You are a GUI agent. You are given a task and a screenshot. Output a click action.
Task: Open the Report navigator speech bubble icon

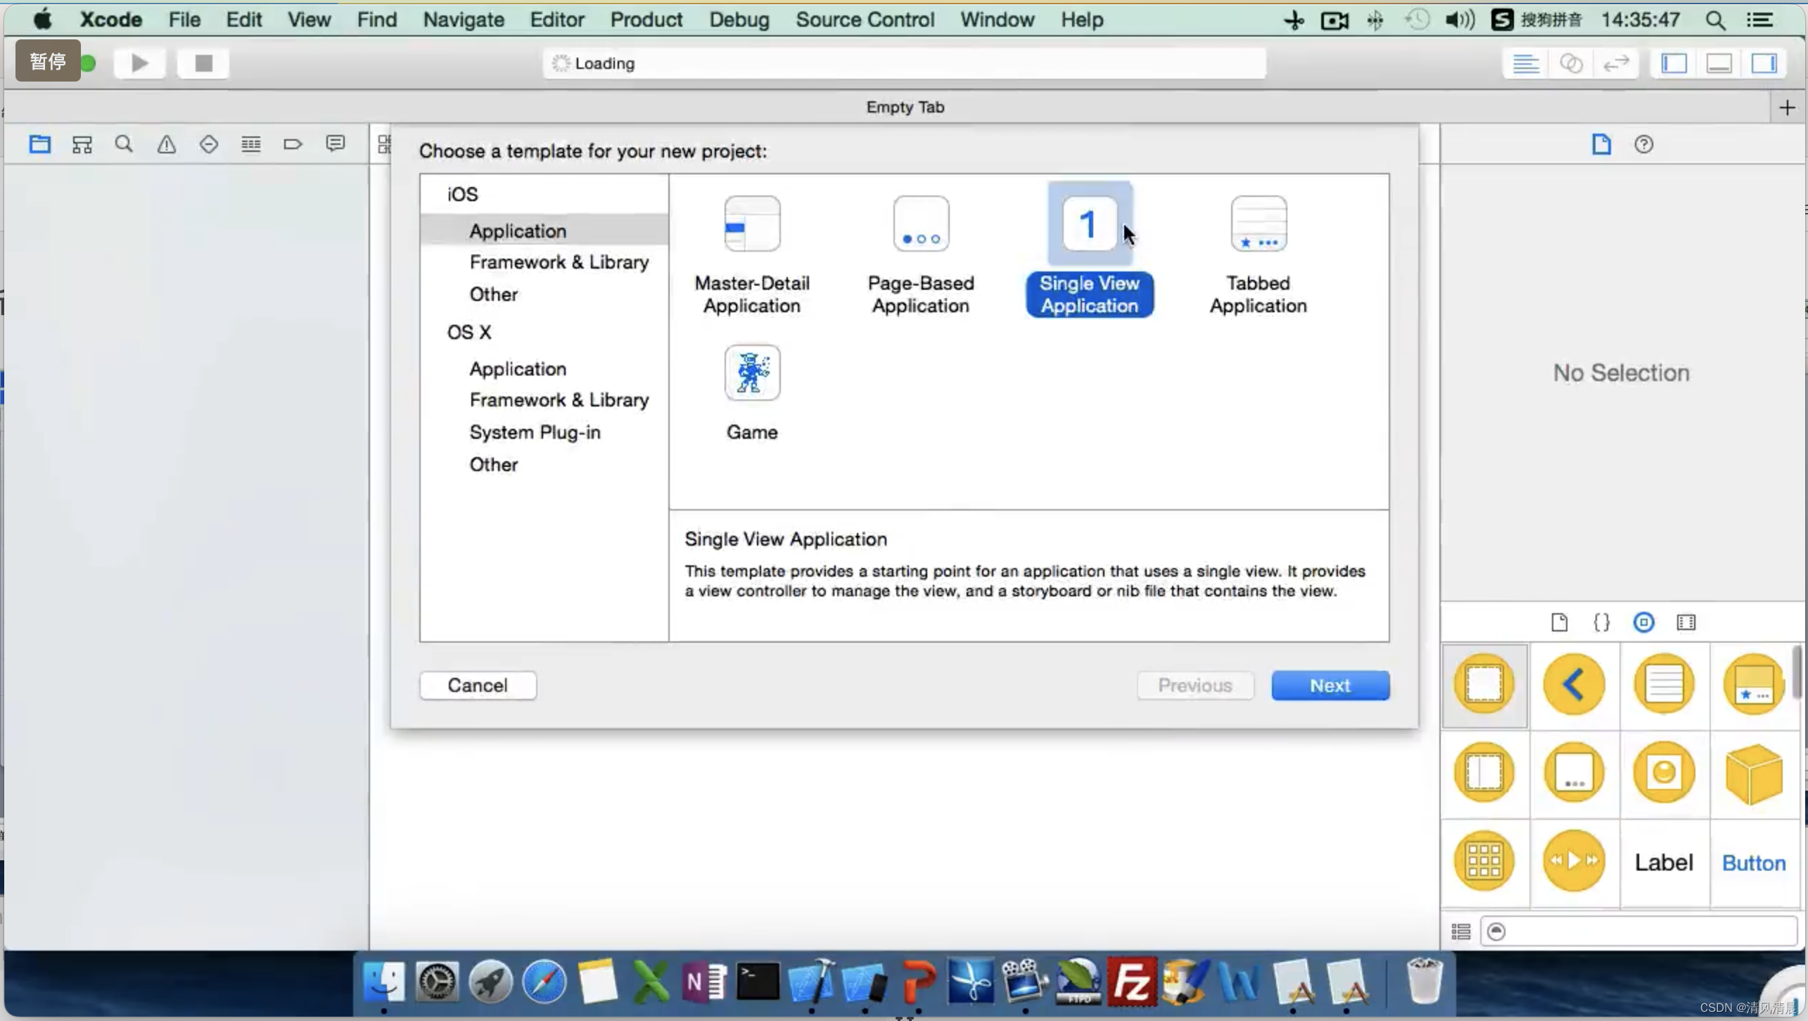point(336,144)
